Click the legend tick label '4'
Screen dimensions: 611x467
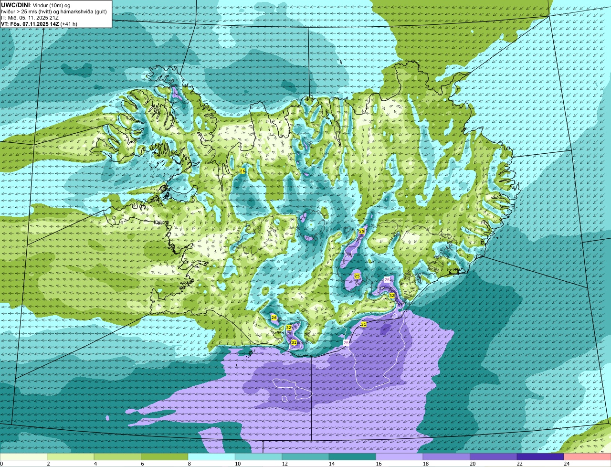click(x=95, y=464)
